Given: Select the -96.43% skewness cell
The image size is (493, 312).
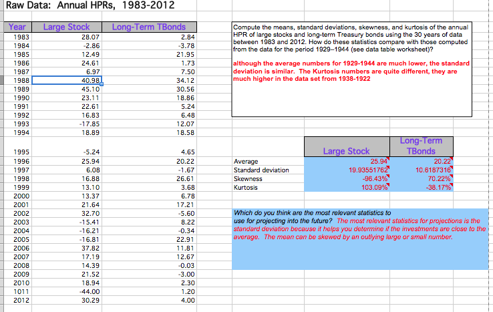Looking at the screenshot, I should point(347,178).
